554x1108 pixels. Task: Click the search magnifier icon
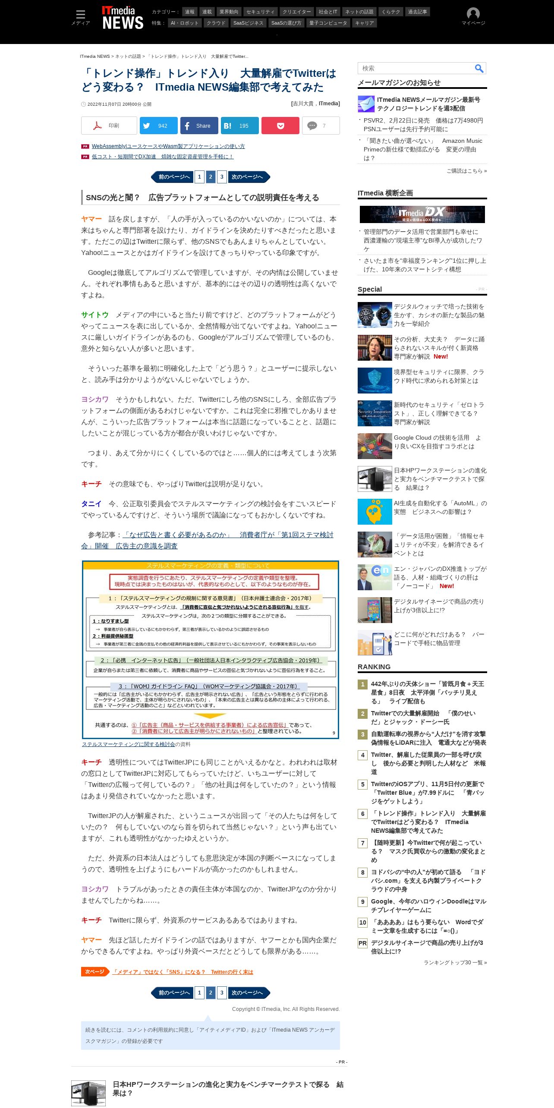479,68
